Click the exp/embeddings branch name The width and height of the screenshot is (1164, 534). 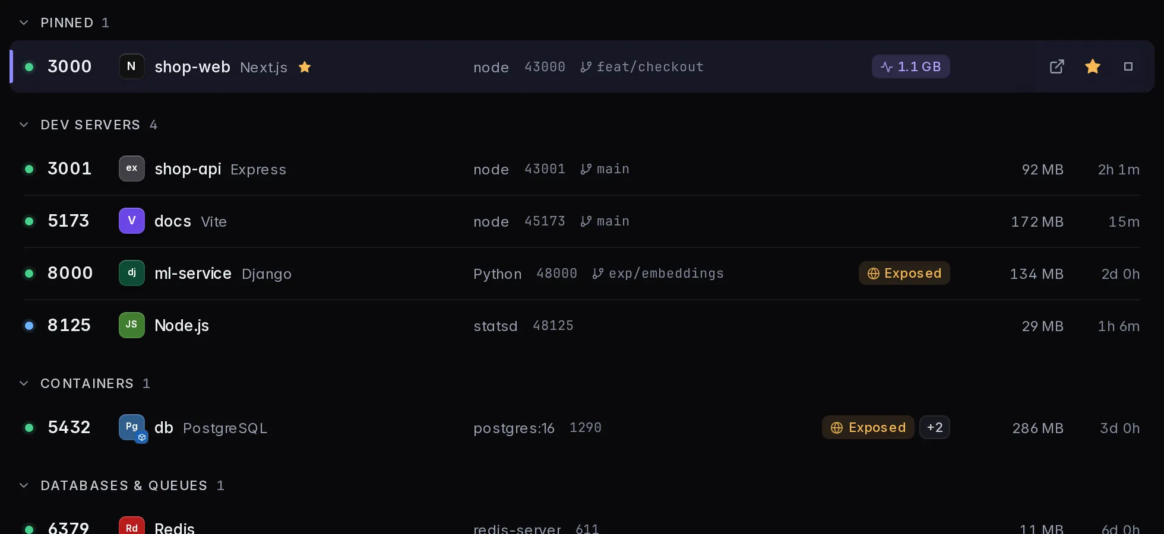click(x=666, y=274)
